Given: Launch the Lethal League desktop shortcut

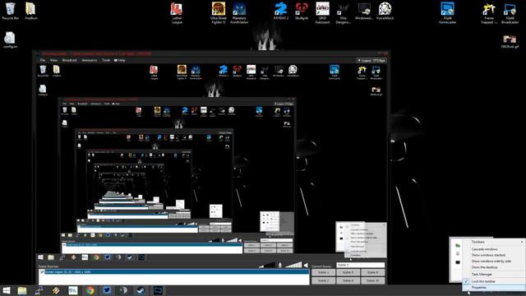Looking at the screenshot, I should (177, 13).
